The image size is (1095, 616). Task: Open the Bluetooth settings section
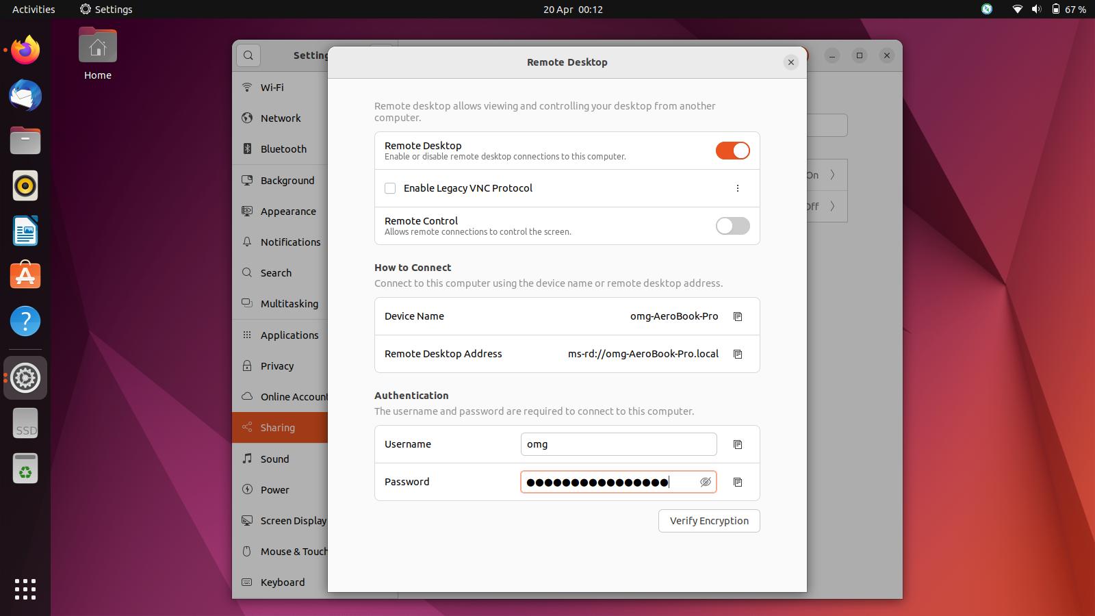[x=283, y=149]
